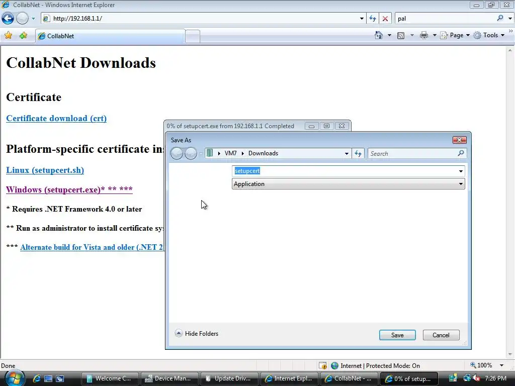
Task: Switch to Update Driv... taskbar window
Action: point(229,378)
